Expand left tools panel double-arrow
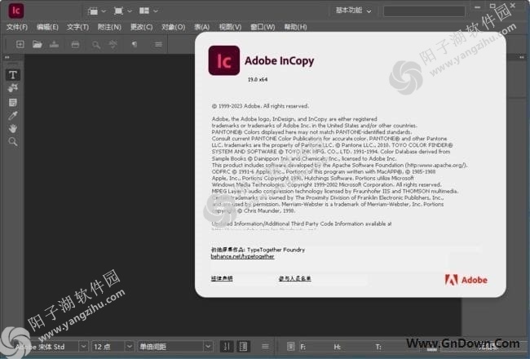 7,57
